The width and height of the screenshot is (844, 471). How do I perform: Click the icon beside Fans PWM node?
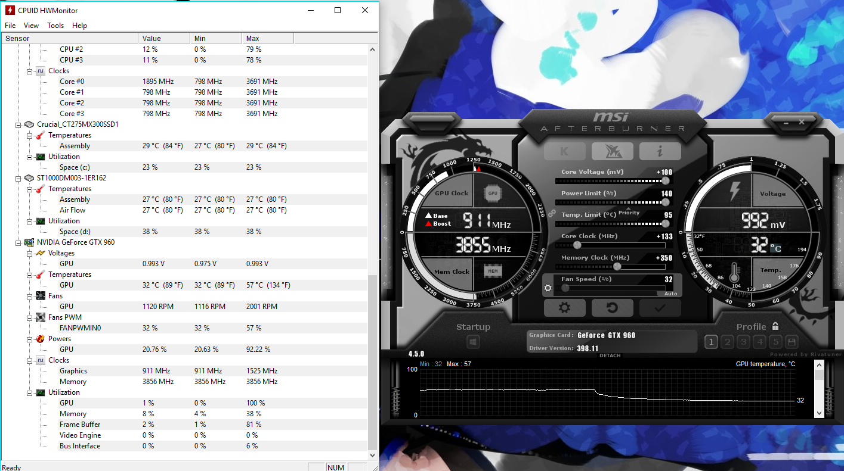[x=41, y=317]
